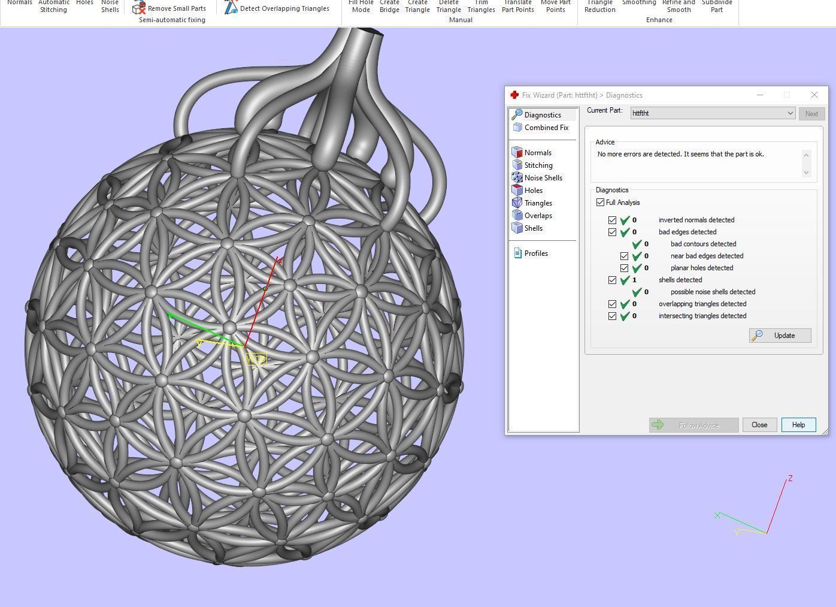Uncheck the bad edges detection checkbox
The height and width of the screenshot is (607, 836).
612,232
